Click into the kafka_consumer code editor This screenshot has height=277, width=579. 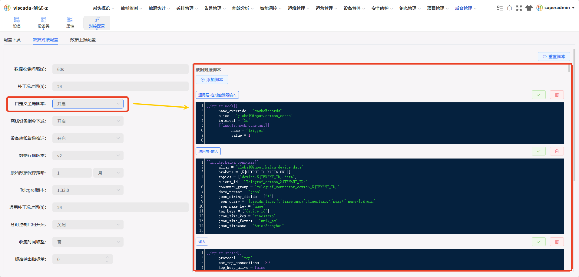pos(380,196)
